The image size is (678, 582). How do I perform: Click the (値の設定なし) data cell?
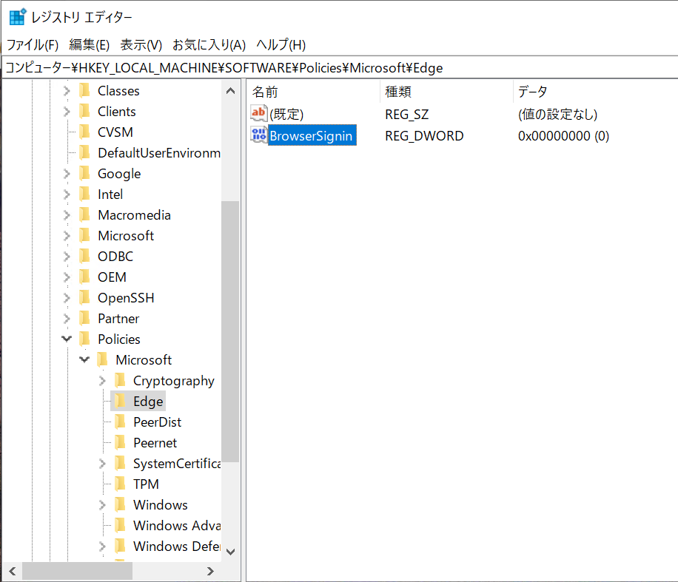(558, 115)
